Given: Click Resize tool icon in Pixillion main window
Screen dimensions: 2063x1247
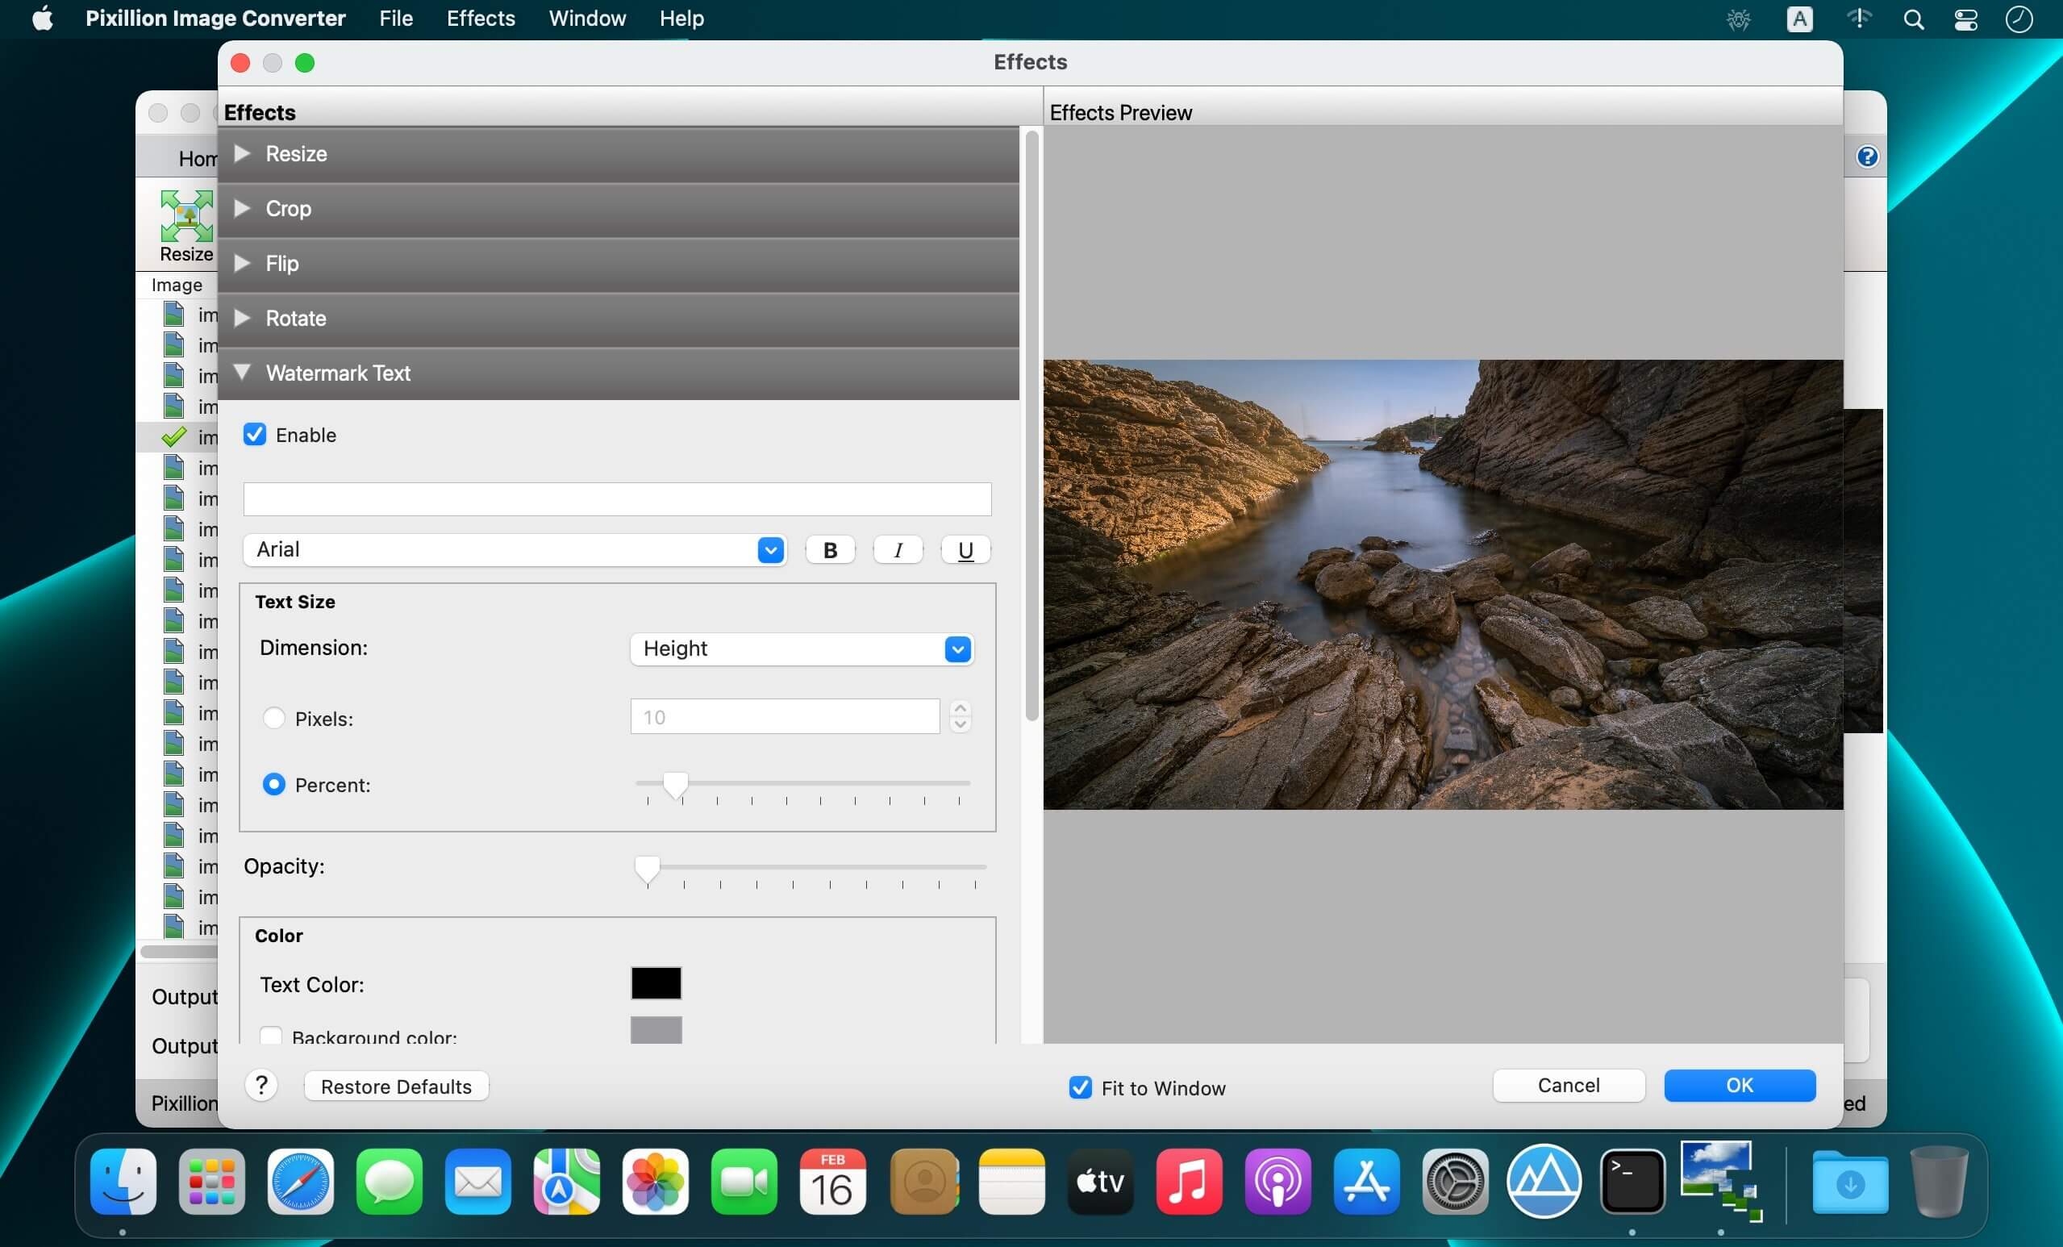Looking at the screenshot, I should [185, 225].
